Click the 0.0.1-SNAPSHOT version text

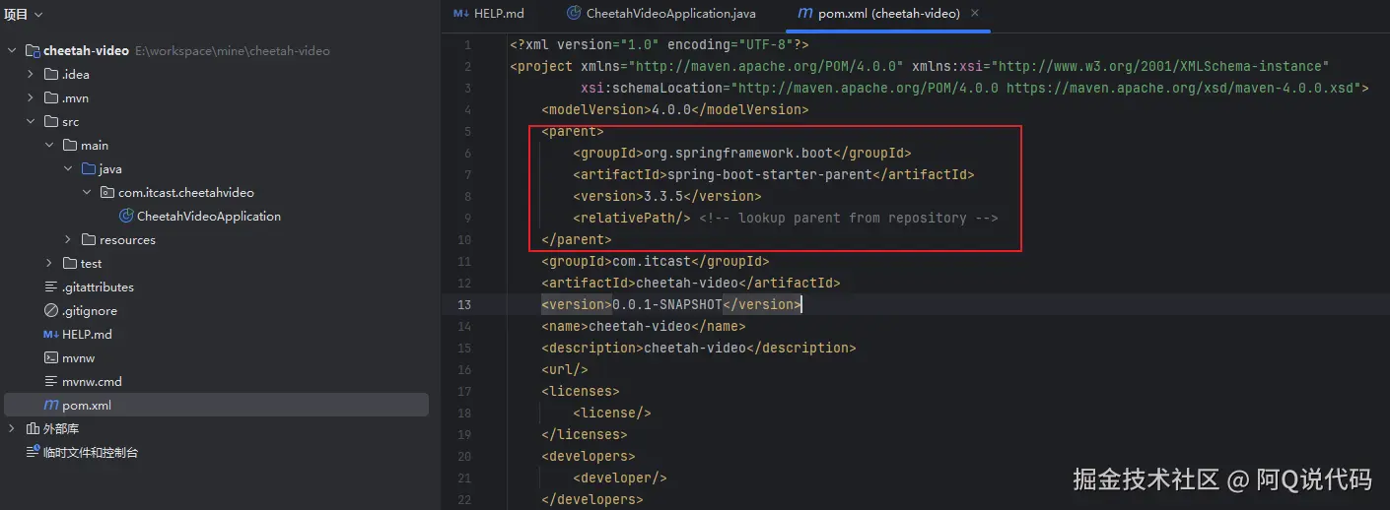point(667,305)
